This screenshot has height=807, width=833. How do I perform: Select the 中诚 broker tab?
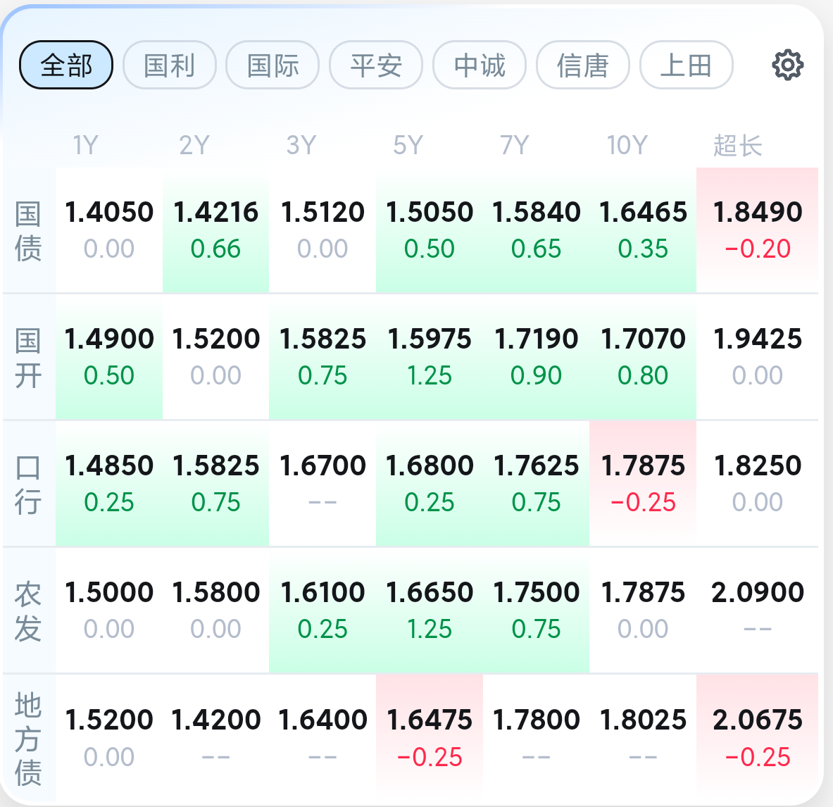tap(480, 65)
